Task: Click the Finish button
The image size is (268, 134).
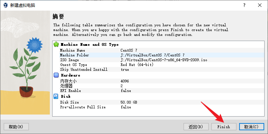Action: click(224, 127)
